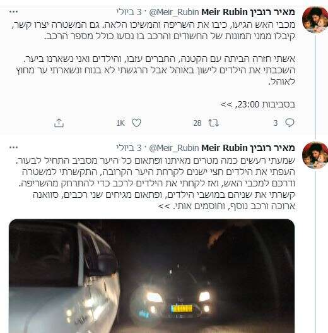Screen dimensions: 328x333
Task: Click the reply count 3
Action: tap(275, 123)
